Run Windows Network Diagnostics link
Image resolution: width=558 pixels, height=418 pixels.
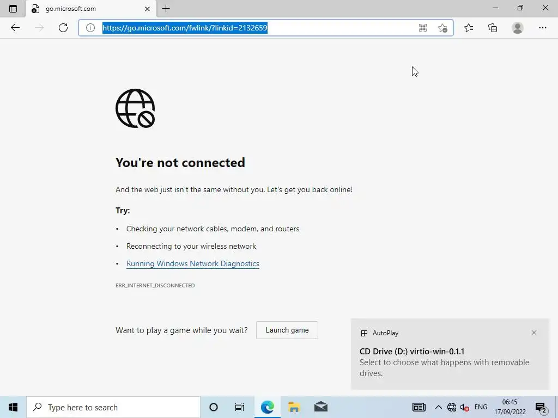tap(192, 263)
